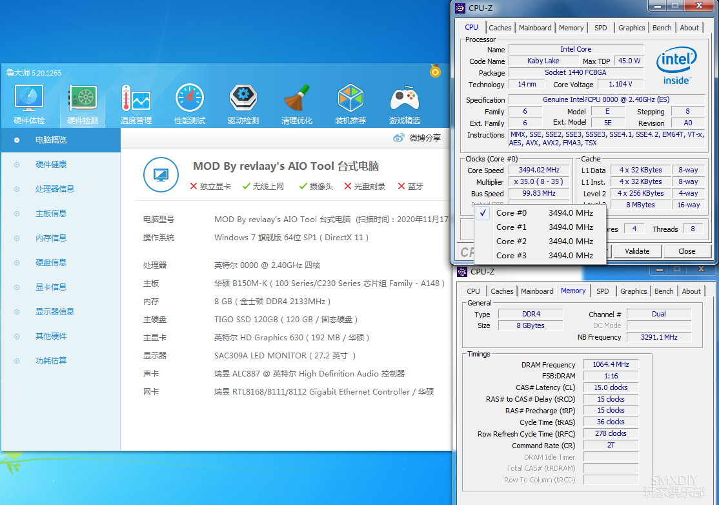Switch to SPD tab in bottom CPU-Z
Viewport: 719px width, 505px height.
(x=603, y=291)
